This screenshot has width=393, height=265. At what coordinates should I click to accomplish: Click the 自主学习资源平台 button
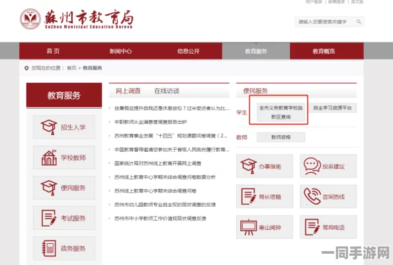point(333,108)
